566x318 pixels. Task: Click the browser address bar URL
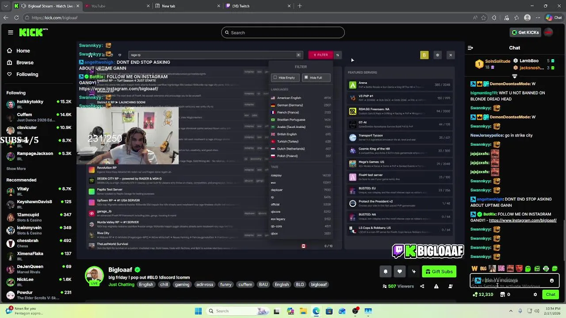[54, 18]
